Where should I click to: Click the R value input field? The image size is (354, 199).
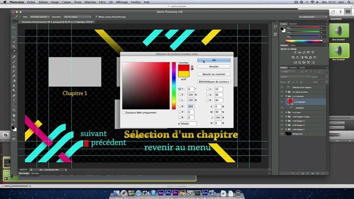click(x=191, y=106)
